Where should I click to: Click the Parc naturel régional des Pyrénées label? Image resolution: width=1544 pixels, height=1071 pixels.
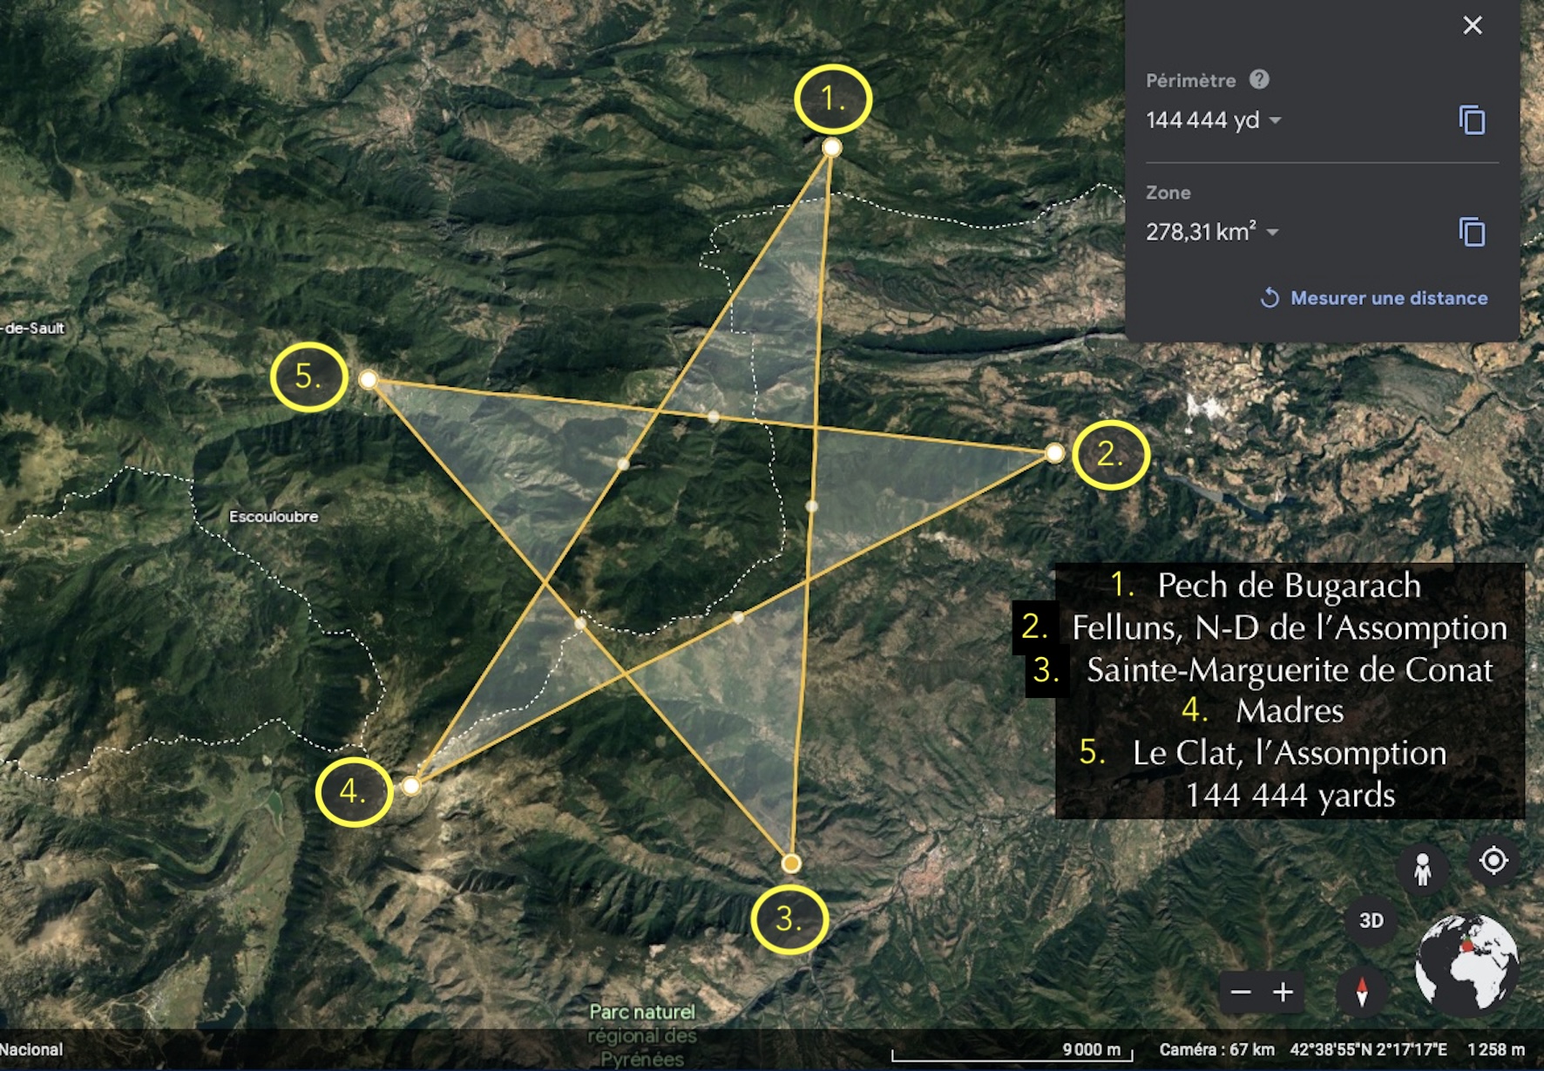click(x=642, y=1035)
